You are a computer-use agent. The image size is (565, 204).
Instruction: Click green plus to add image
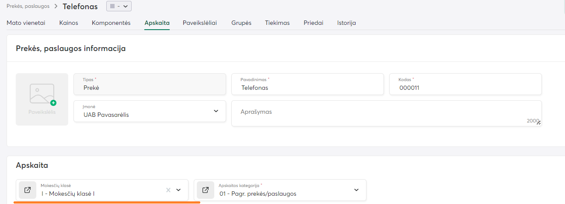pos(53,103)
